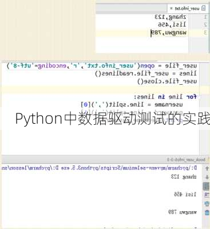This screenshot has width=210, height=229.
Task: Click gutter line number 2 in user_info.txt
Action: pos(205,25)
